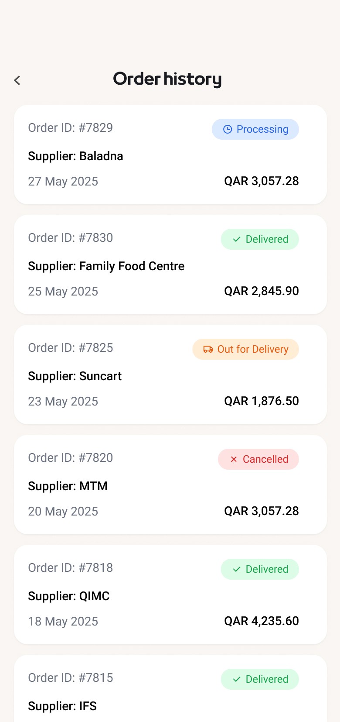
Task: Click the QAR 1,876.50 amount
Action: tap(262, 401)
